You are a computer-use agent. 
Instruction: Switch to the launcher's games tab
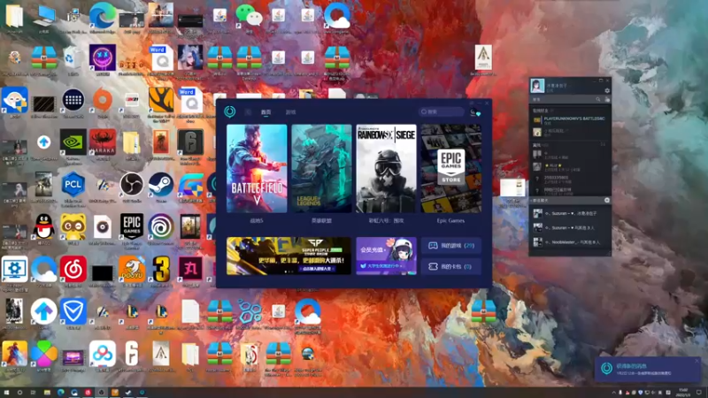click(290, 112)
